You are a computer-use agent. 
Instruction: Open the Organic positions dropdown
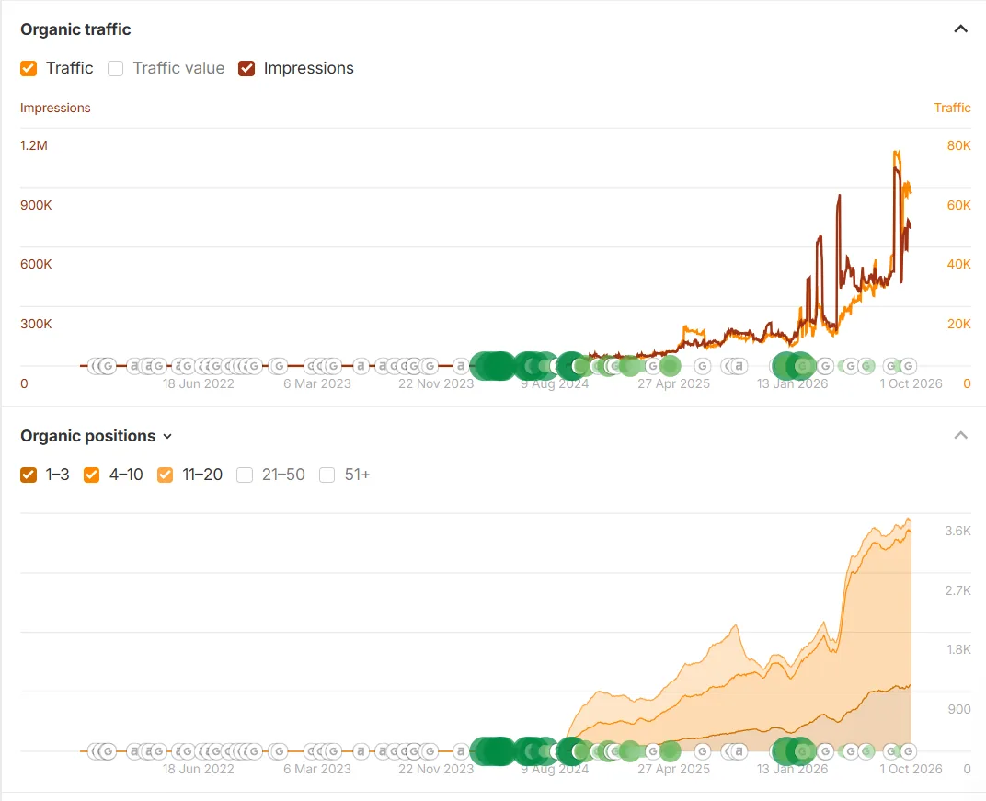coord(167,436)
